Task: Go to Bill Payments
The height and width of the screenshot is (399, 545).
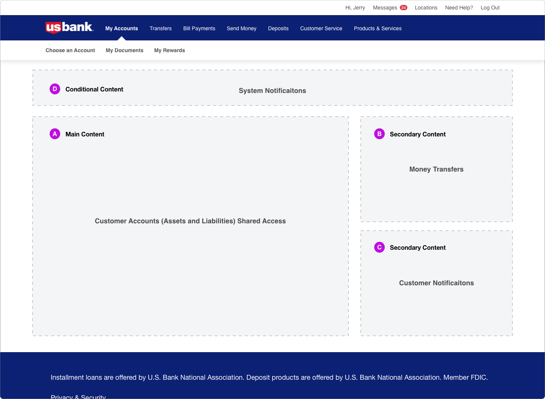Action: 199,28
